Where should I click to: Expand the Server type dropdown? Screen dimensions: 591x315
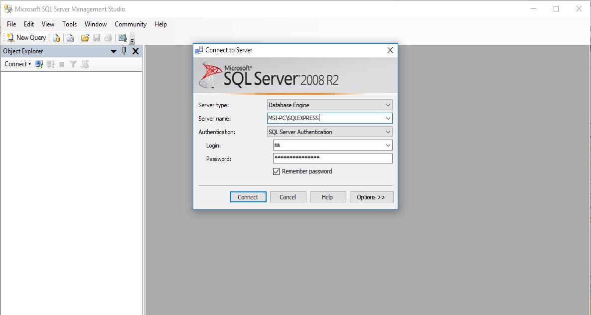pyautogui.click(x=388, y=105)
